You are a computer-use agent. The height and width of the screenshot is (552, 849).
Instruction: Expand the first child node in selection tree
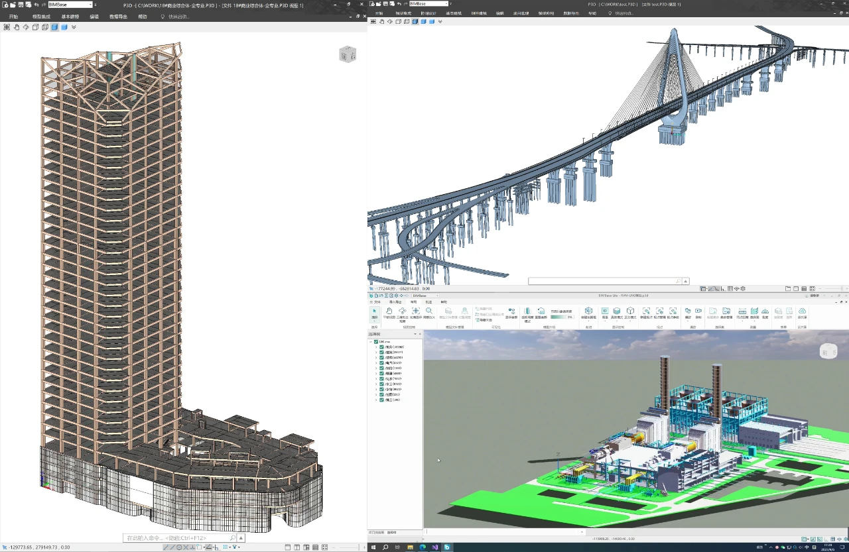coord(376,347)
